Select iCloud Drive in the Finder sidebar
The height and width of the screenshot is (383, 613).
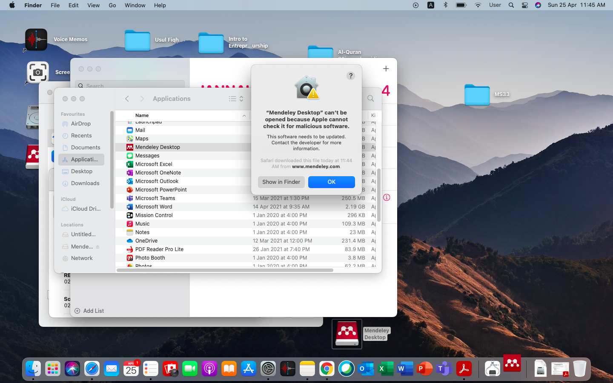pyautogui.click(x=81, y=209)
